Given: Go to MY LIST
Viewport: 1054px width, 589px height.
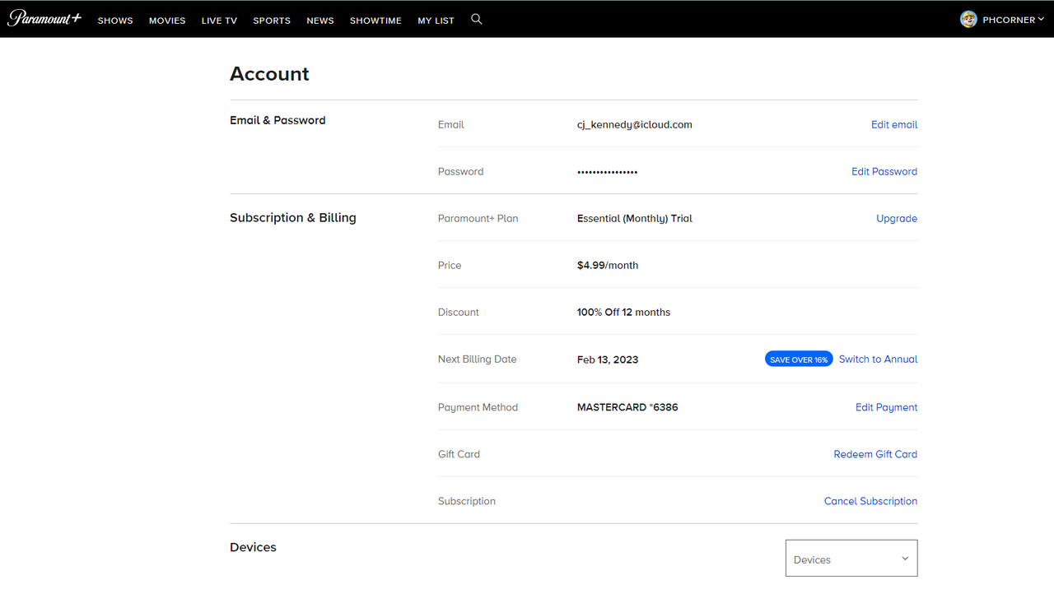Looking at the screenshot, I should (436, 21).
